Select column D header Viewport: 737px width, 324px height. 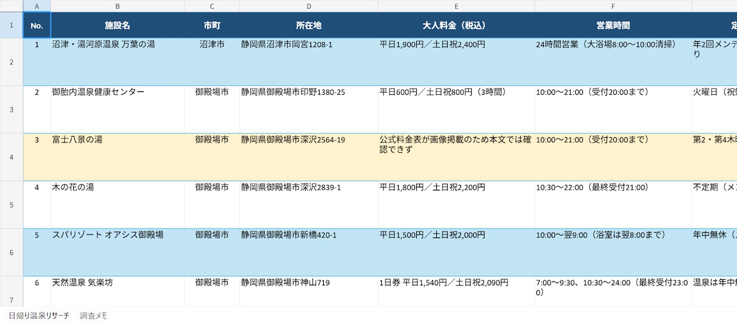tap(309, 6)
